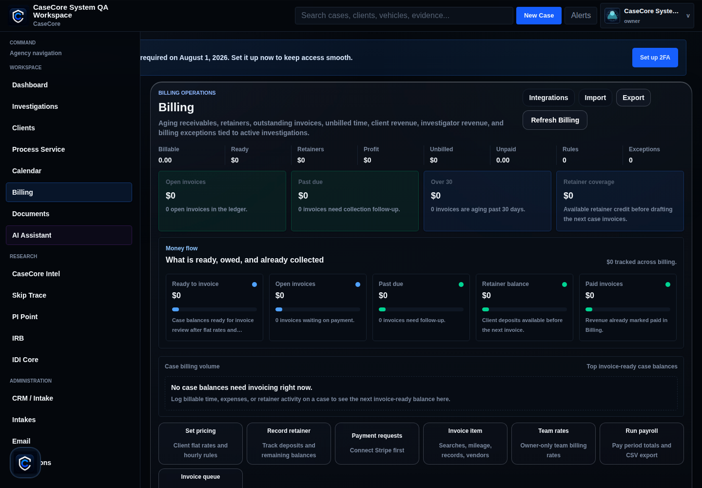Click the search cases input field
The width and height of the screenshot is (702, 488).
[404, 16]
